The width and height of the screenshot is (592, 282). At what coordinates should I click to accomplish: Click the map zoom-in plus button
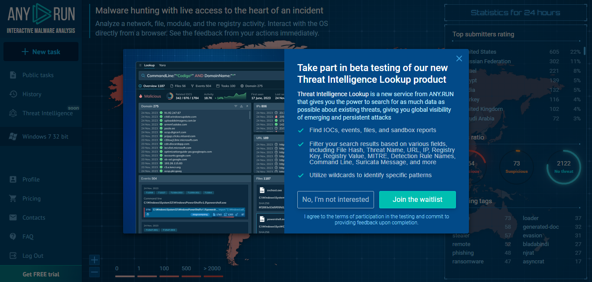[94, 259]
